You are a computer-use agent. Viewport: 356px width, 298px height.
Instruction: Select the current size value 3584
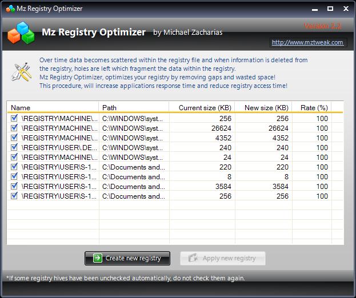(x=223, y=187)
